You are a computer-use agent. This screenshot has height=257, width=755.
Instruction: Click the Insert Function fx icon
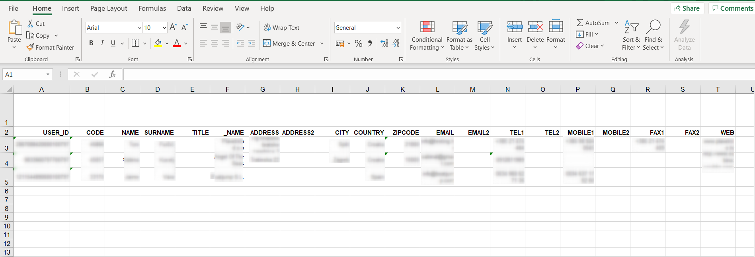tap(113, 74)
